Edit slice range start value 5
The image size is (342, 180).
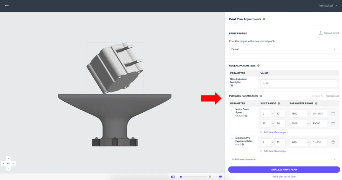pos(266,142)
